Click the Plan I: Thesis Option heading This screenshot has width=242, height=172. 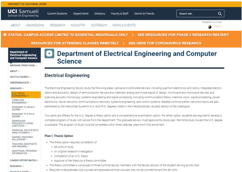59,136
